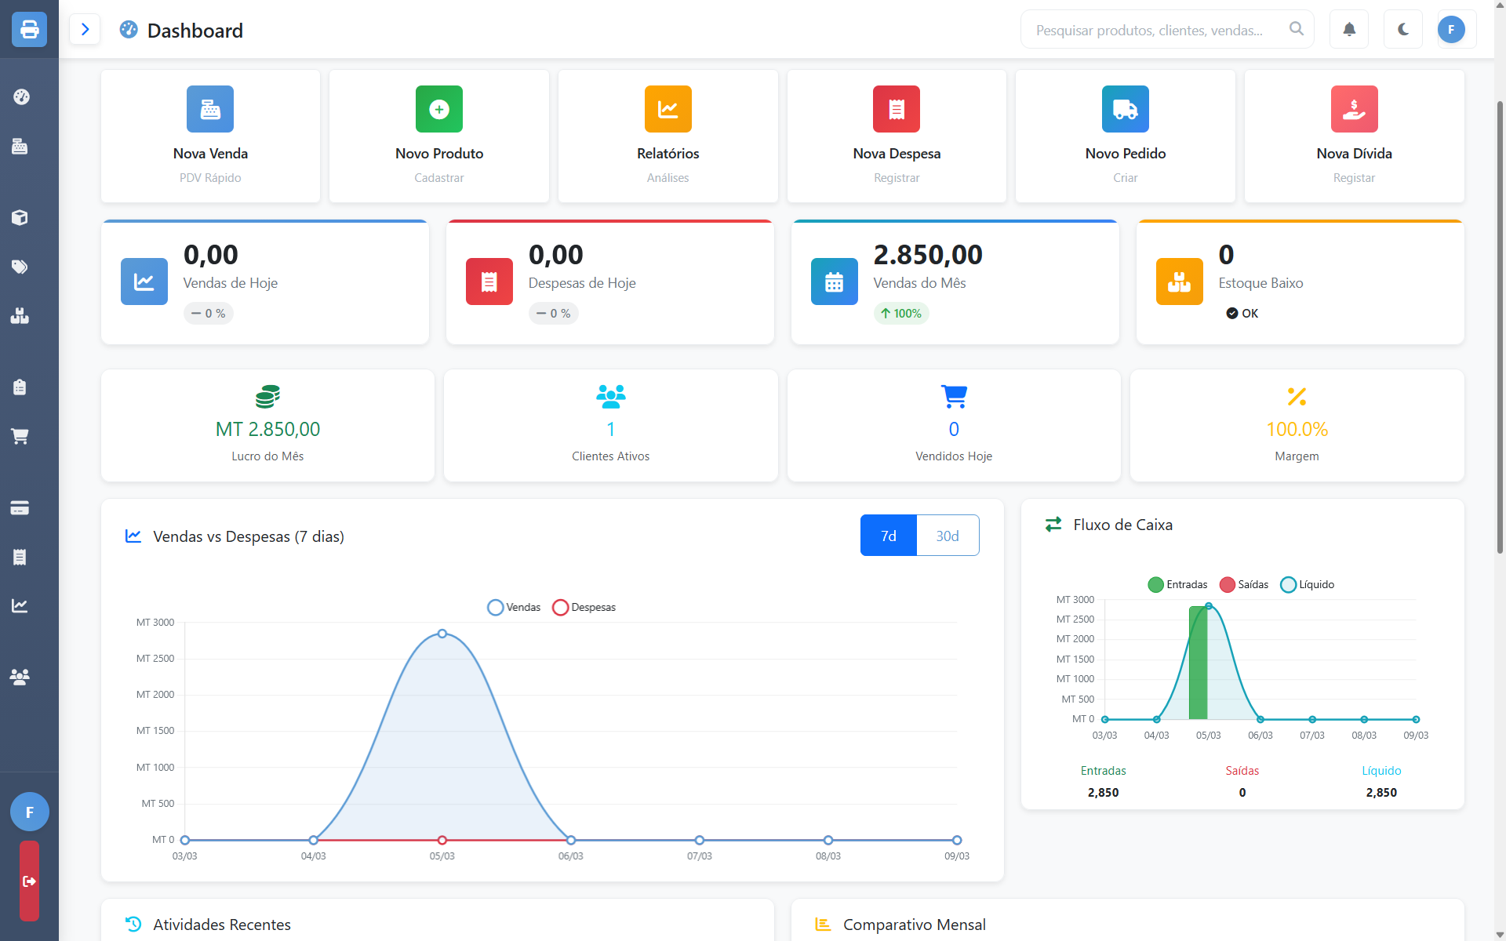Open the bottom sidebar user avatar

(29, 812)
